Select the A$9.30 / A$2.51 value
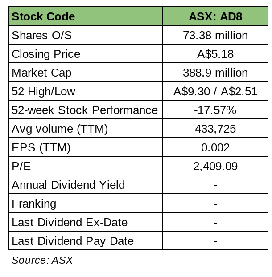 pyautogui.click(x=215, y=92)
